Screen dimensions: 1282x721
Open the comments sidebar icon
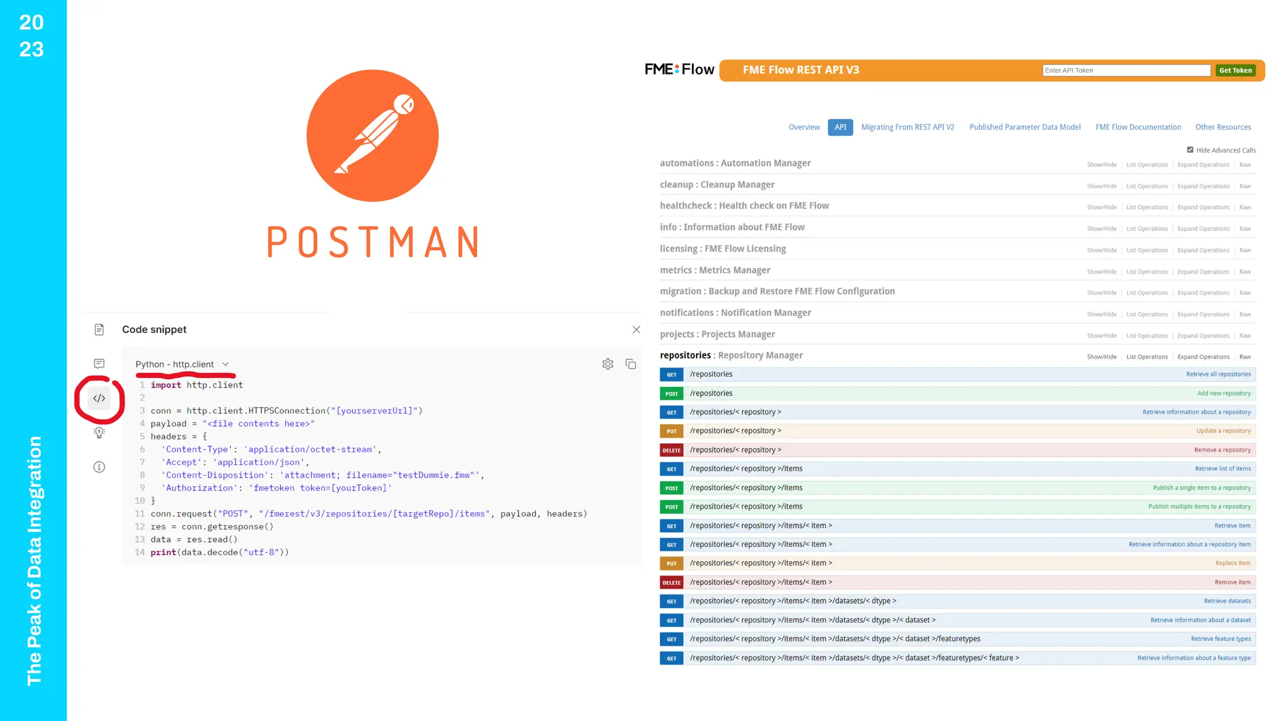pos(99,364)
